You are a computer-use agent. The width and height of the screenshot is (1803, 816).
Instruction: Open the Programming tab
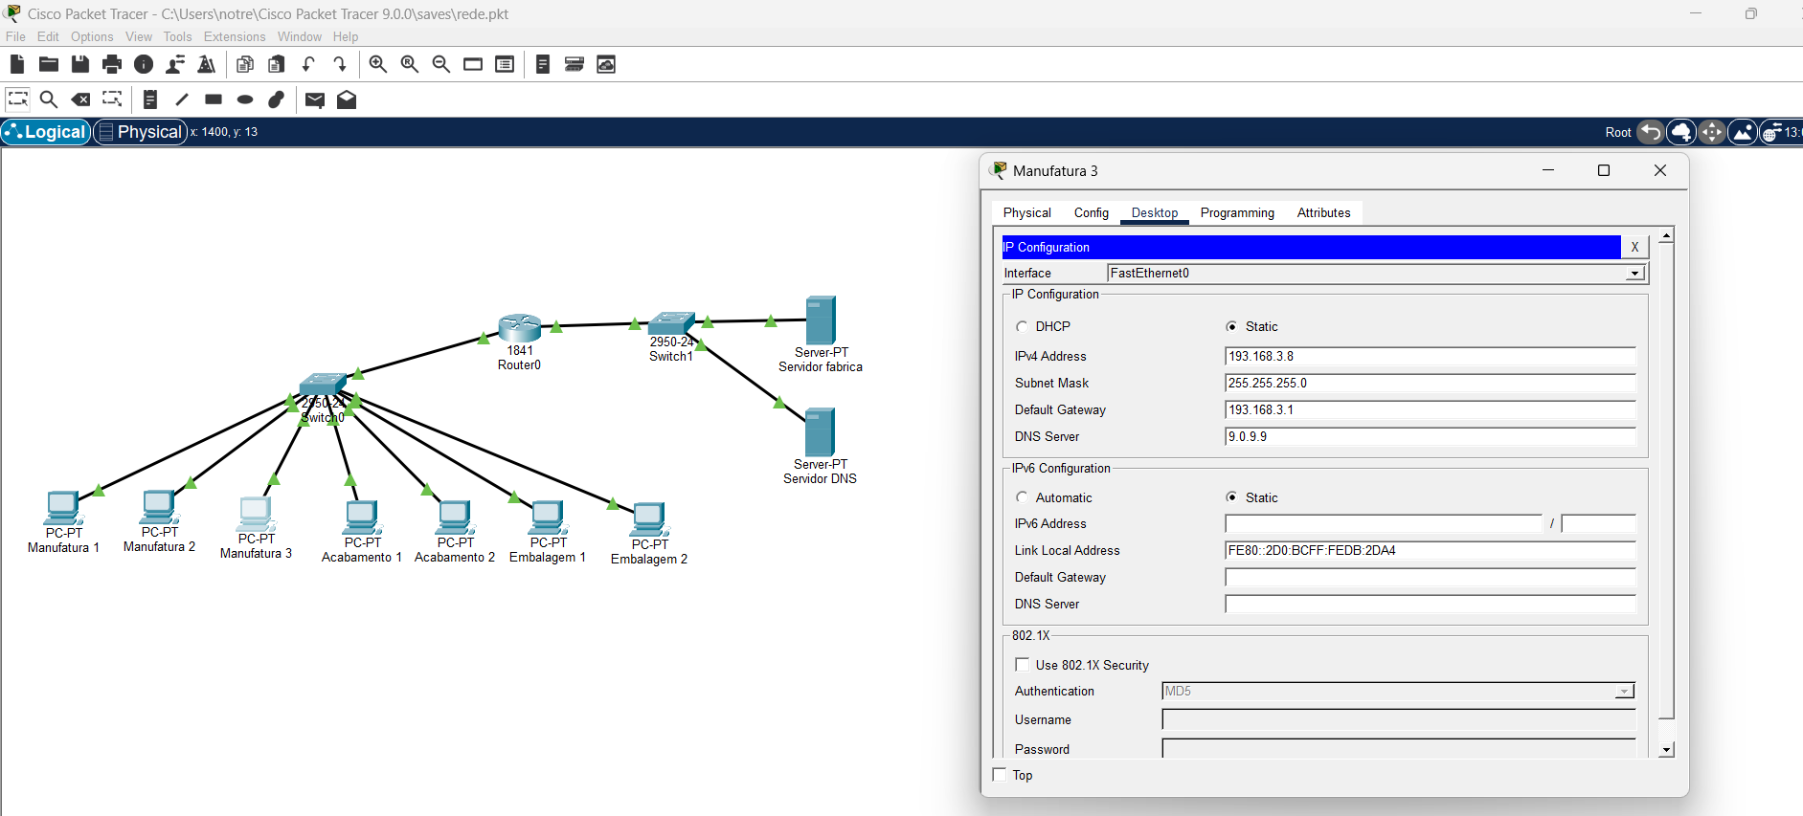tap(1237, 212)
